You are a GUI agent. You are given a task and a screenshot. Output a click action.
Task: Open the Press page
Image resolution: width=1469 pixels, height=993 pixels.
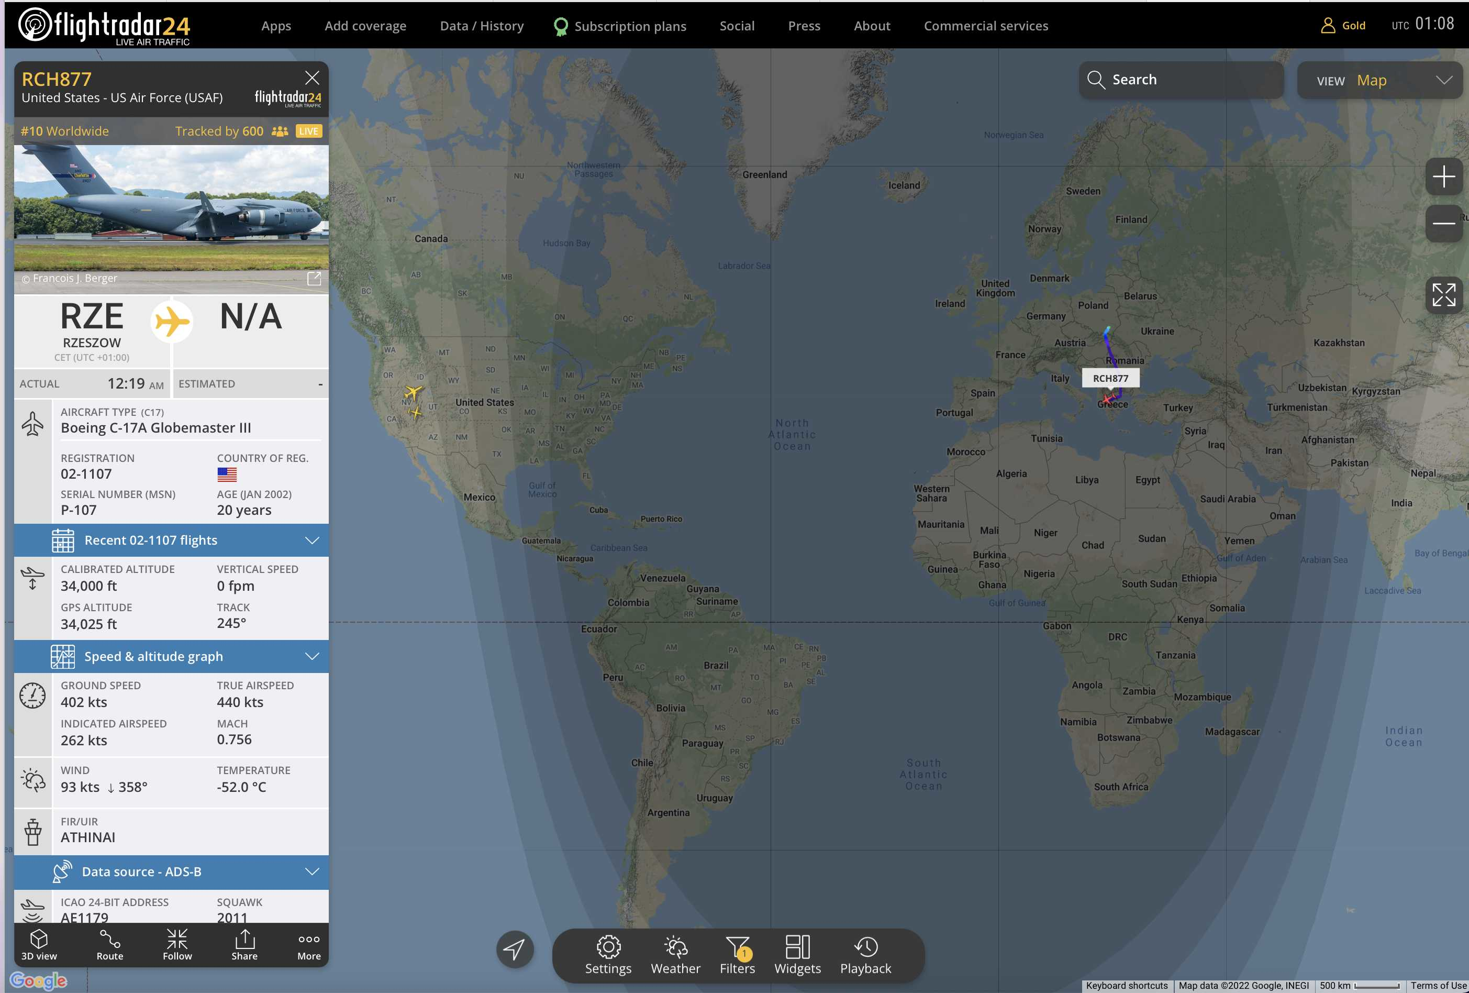(804, 26)
